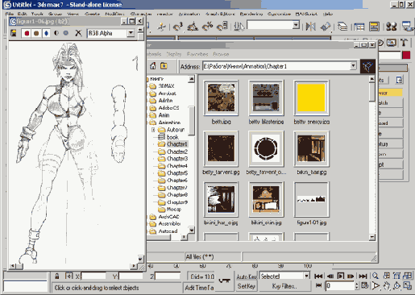Select the Chapter5 folder in tree
This screenshot has width=415, height=295.
pyautogui.click(x=177, y=173)
